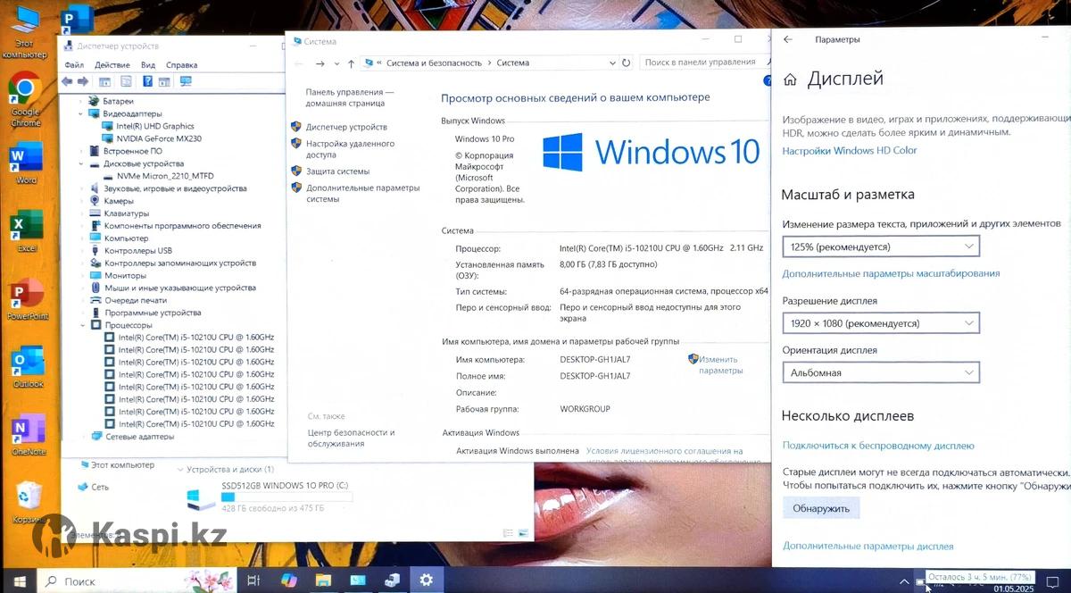
Task: Open the address bar dropdown in Система window
Action: 611,63
